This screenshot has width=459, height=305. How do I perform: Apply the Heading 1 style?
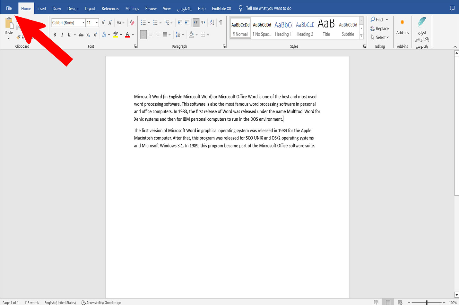[x=283, y=28]
